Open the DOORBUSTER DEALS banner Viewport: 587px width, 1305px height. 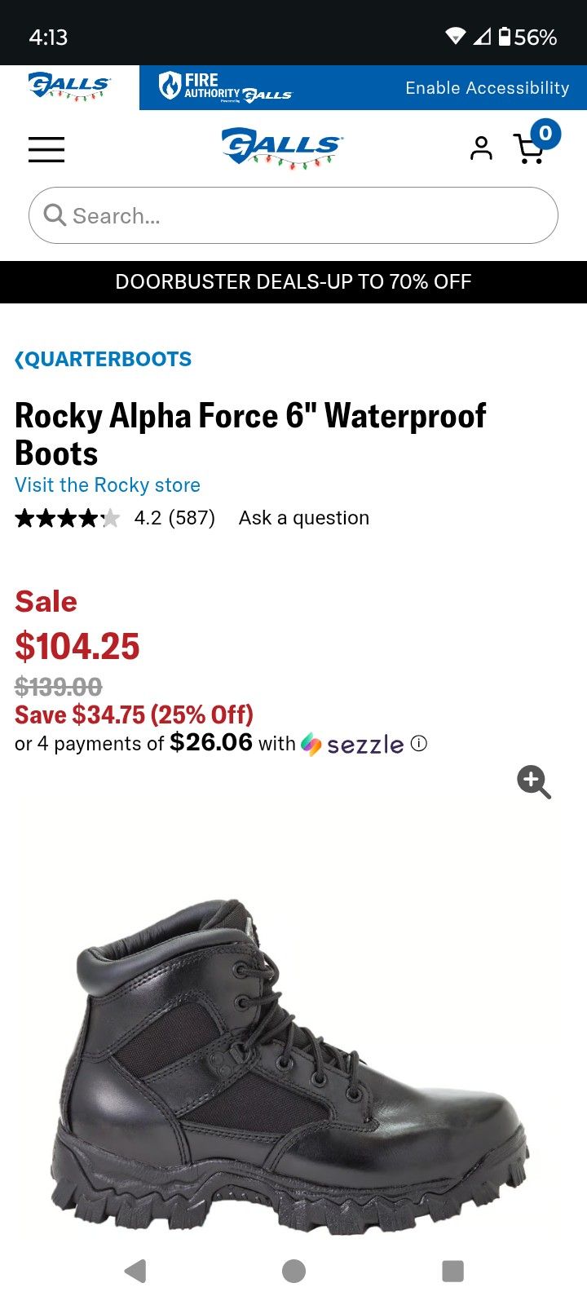(x=293, y=281)
